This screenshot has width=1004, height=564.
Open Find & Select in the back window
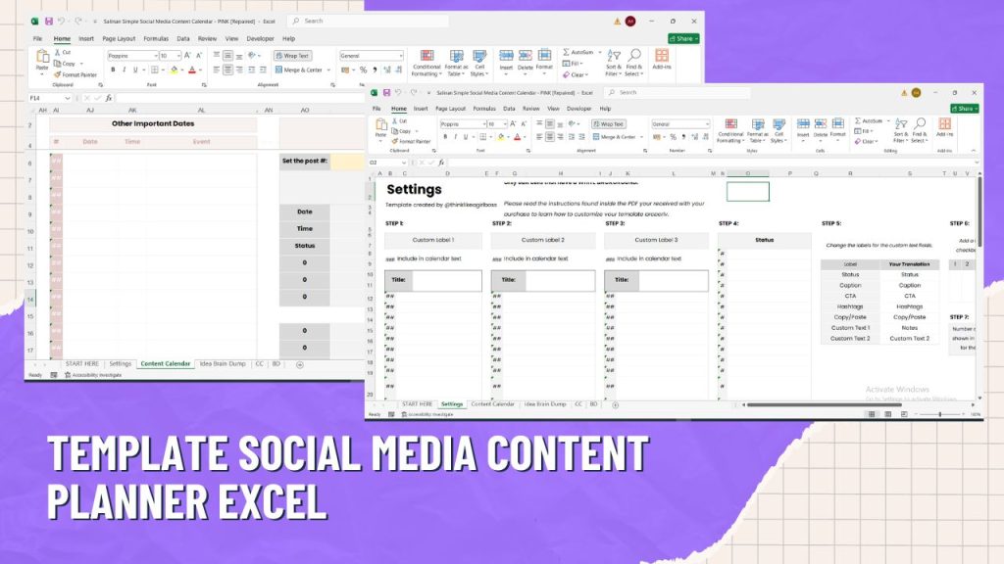coord(634,63)
